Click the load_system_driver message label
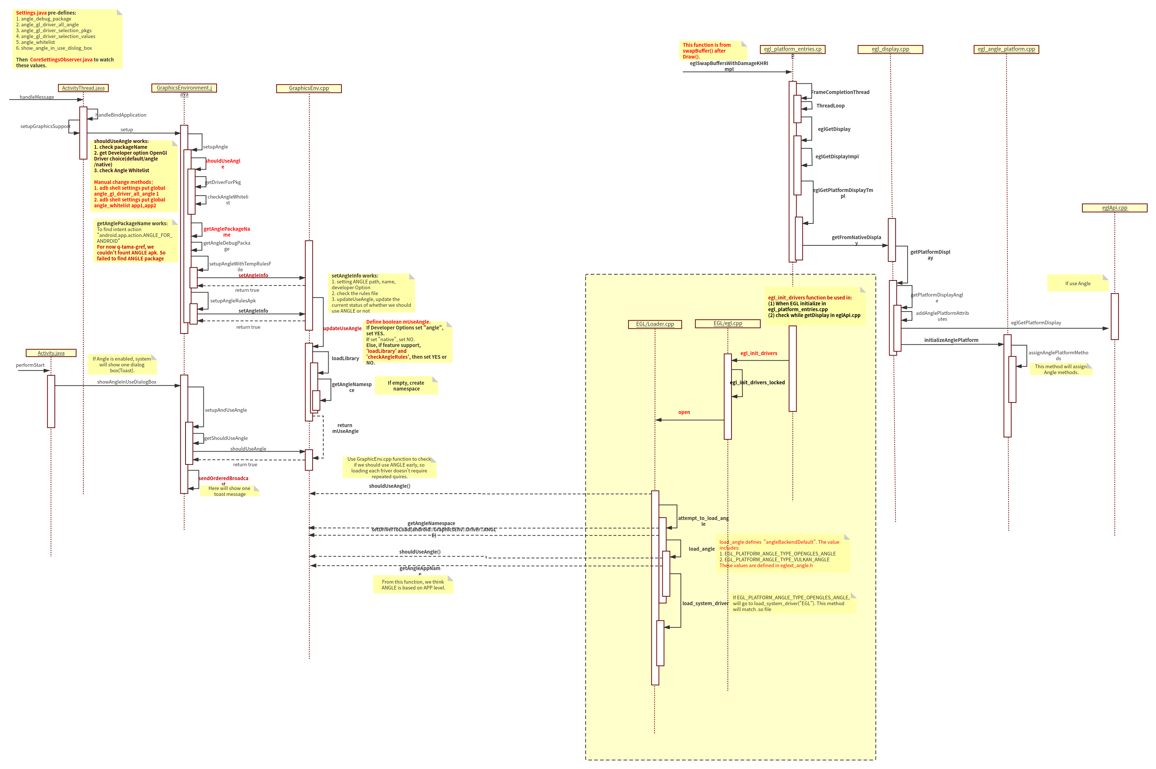The image size is (1156, 769). click(705, 603)
